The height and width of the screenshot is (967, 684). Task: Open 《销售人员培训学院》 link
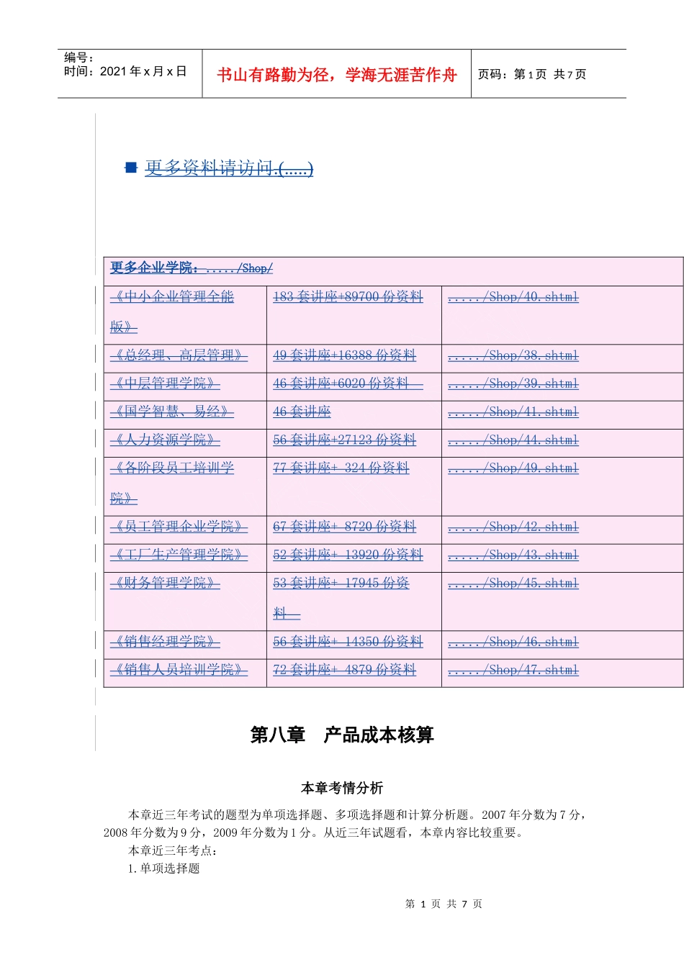pos(179,670)
